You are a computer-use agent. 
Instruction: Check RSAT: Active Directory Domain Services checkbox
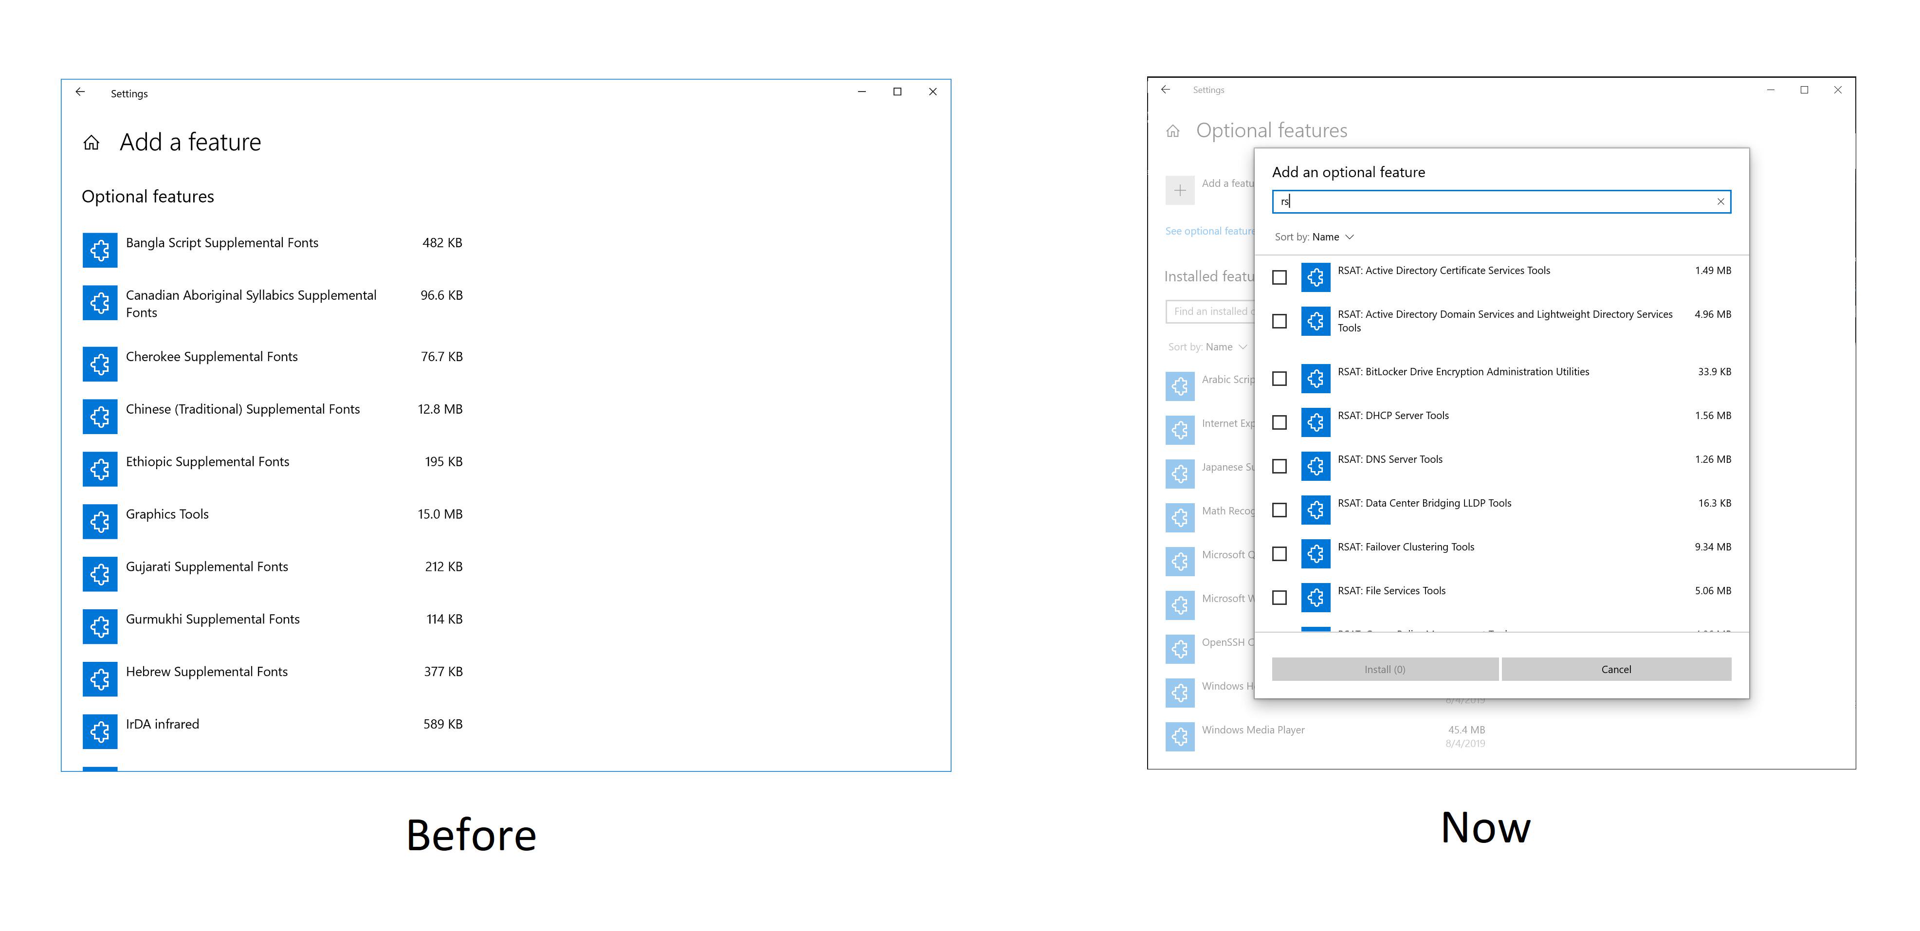(x=1279, y=321)
